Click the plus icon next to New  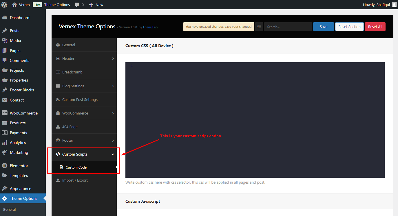click(91, 5)
